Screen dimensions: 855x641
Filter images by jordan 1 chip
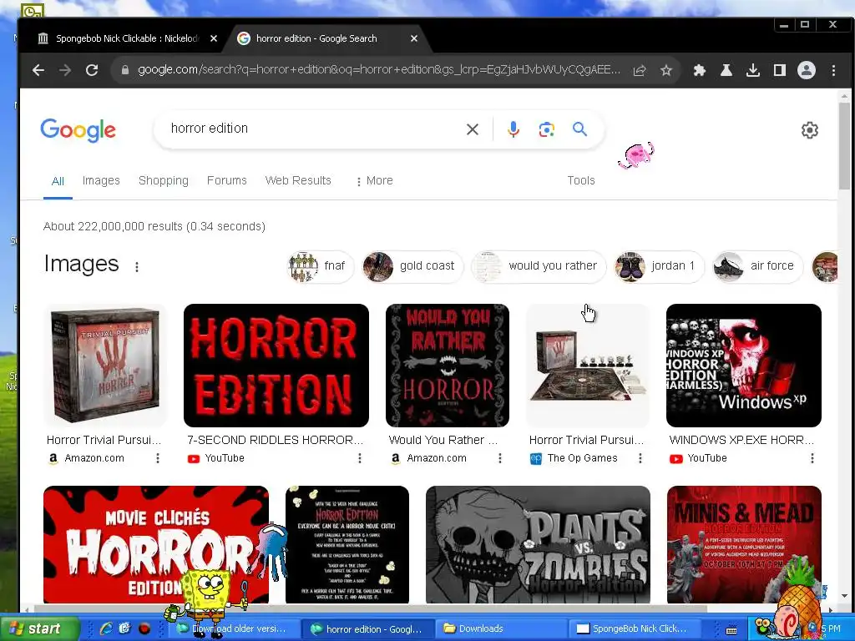pyautogui.click(x=659, y=266)
